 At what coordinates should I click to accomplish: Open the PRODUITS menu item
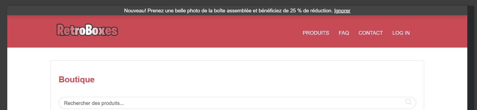[x=316, y=33]
